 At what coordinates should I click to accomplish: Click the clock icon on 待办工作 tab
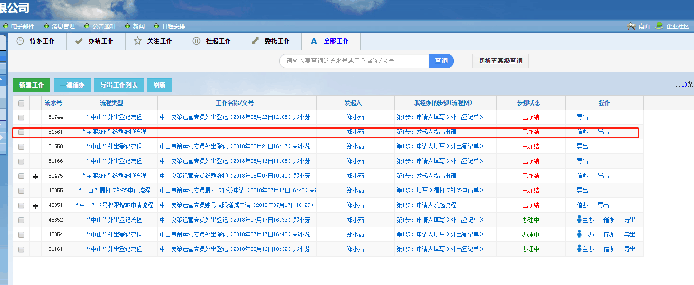coord(20,41)
